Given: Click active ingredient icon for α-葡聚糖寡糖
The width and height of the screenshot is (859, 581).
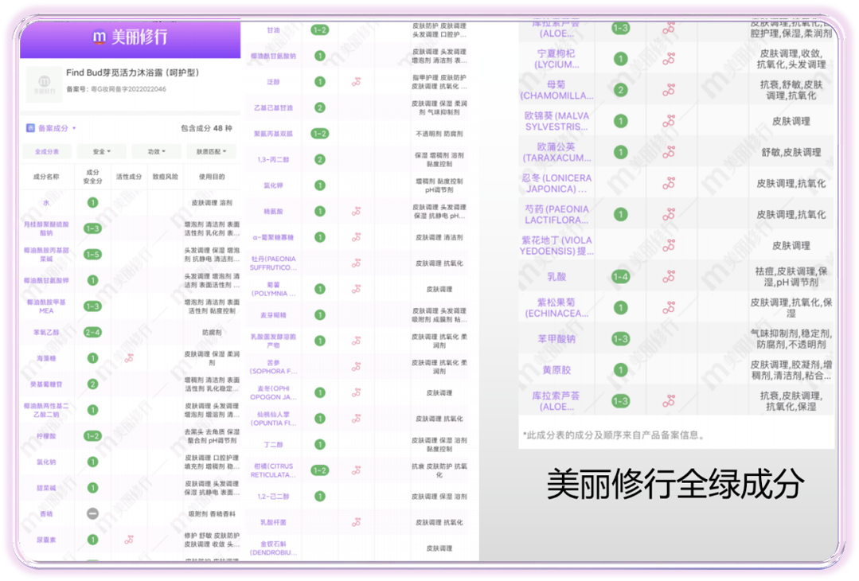Looking at the screenshot, I should [356, 237].
